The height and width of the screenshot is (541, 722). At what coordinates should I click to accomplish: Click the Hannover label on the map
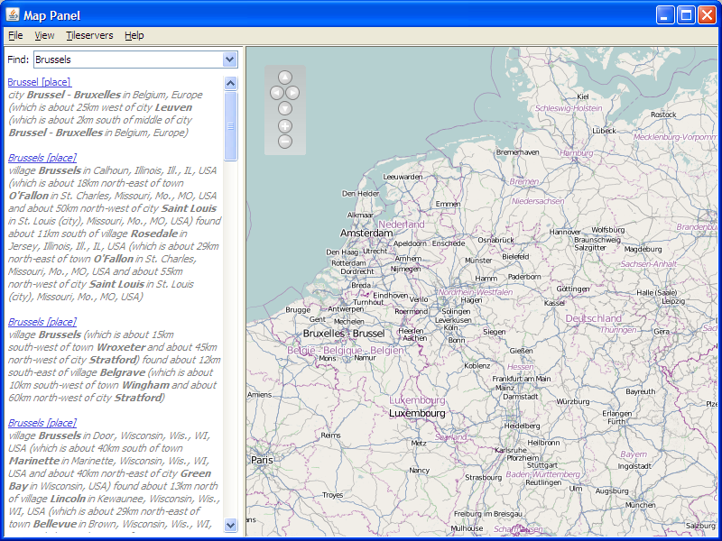point(565,232)
